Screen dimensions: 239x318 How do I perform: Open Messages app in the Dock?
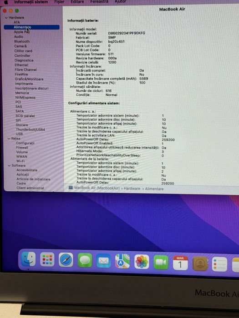point(85,260)
